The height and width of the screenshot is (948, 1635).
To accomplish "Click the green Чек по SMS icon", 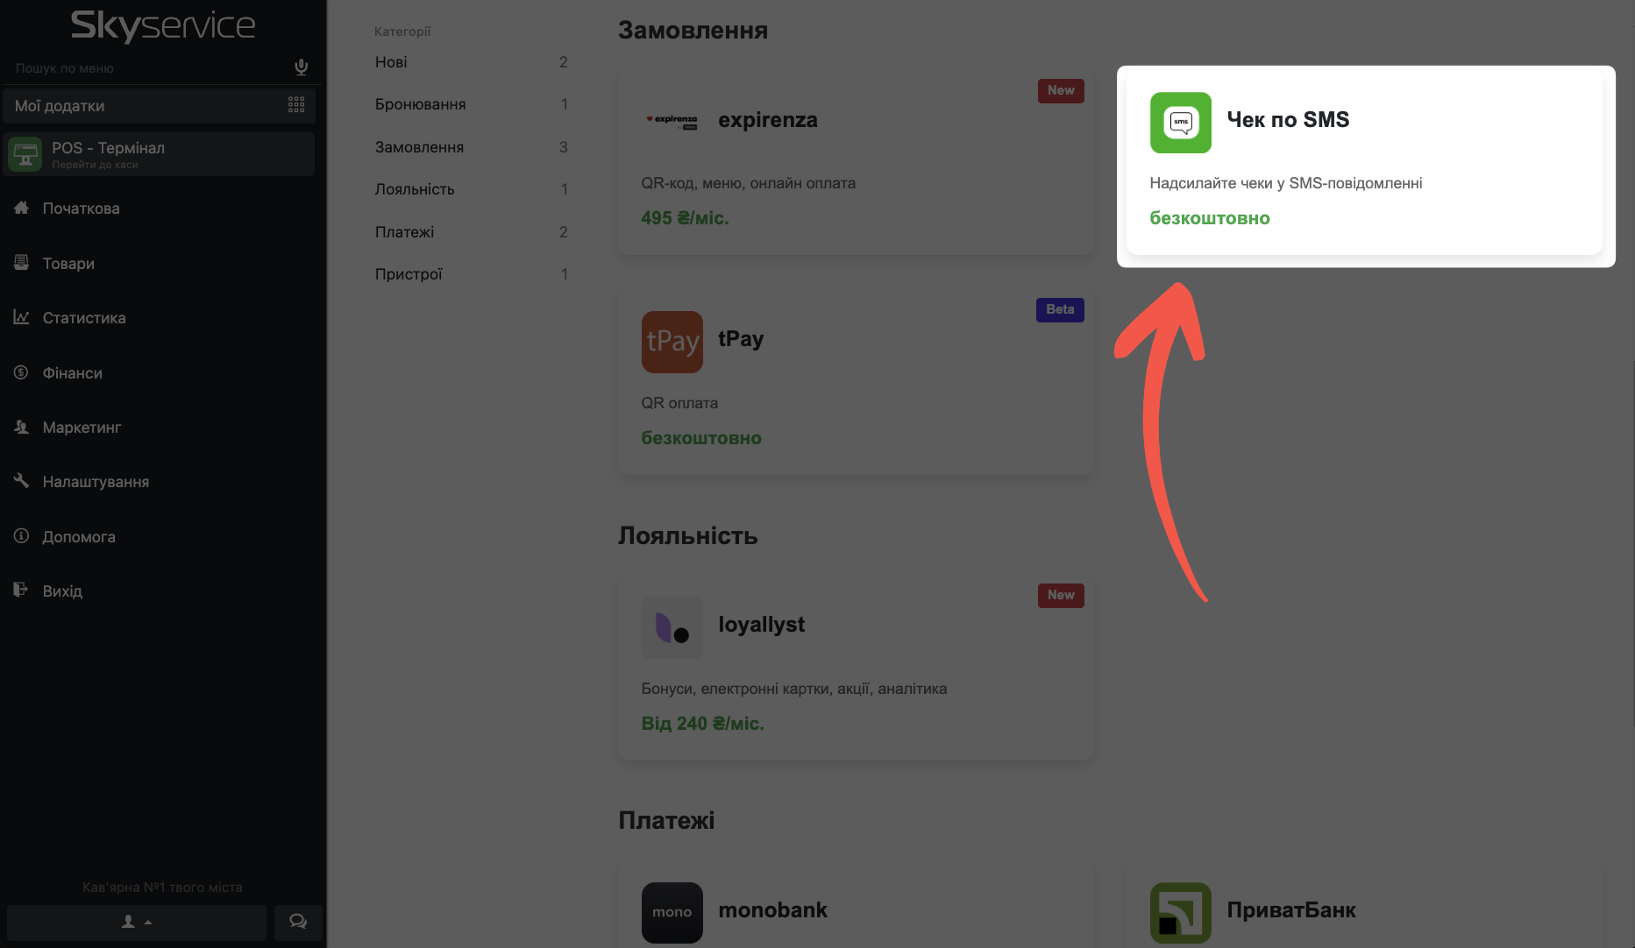I will pos(1180,123).
